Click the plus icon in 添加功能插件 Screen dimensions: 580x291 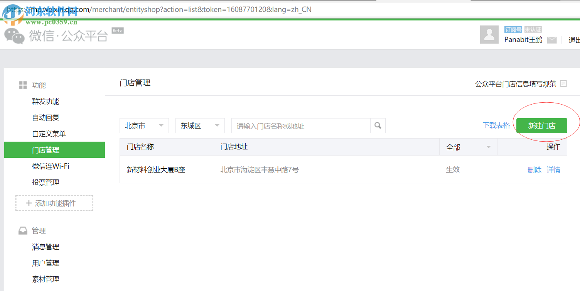[29, 203]
